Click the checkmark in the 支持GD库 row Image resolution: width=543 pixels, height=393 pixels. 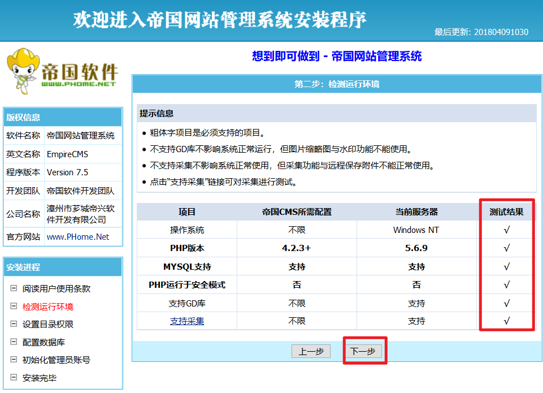(507, 304)
